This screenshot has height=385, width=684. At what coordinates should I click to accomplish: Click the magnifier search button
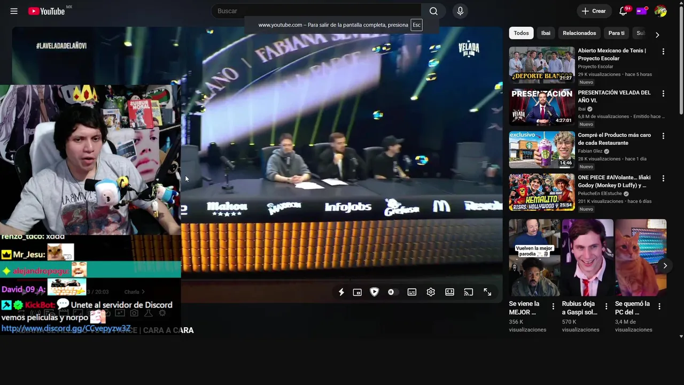coord(433,11)
